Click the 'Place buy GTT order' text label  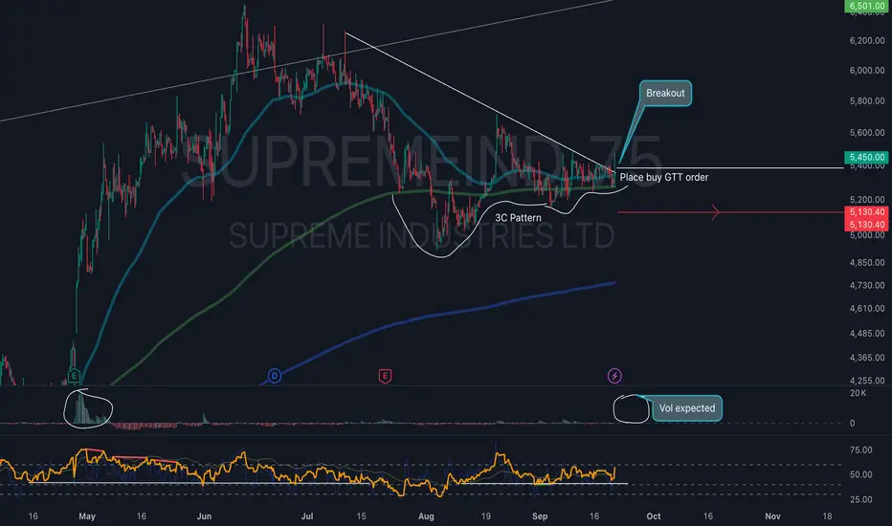click(664, 178)
